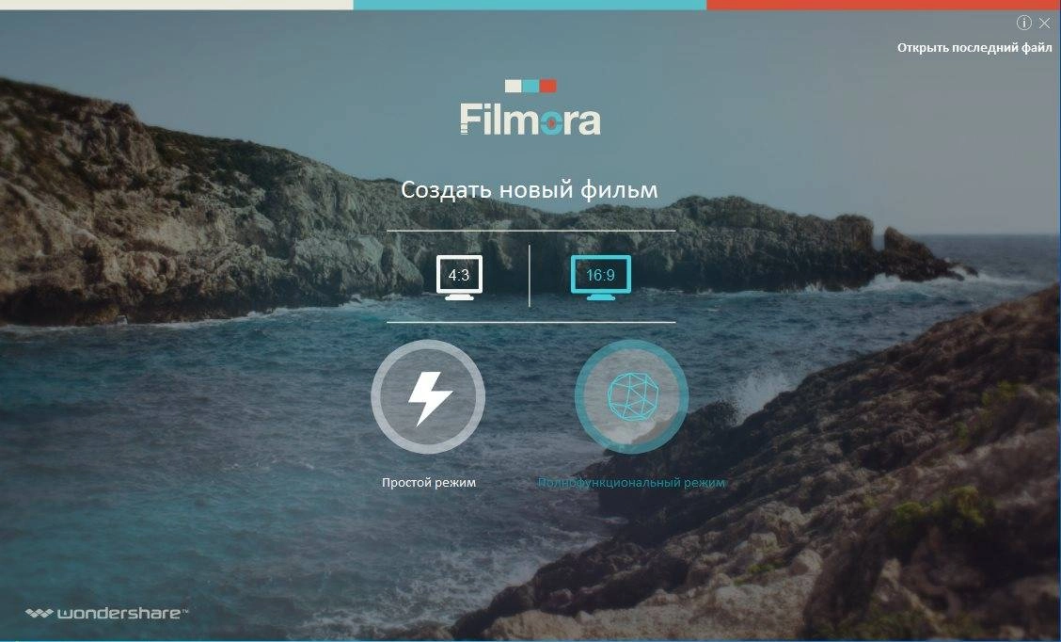Select the 16:9 aspect ratio monitor icon

[600, 277]
